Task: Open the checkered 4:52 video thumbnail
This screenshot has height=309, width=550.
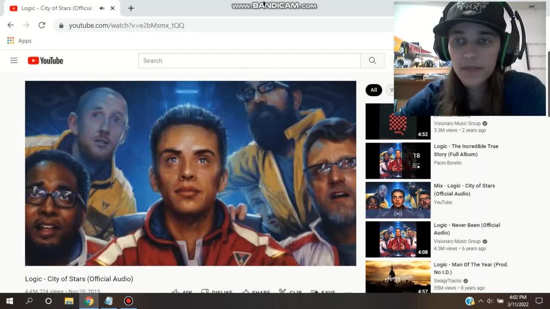Action: click(x=398, y=122)
